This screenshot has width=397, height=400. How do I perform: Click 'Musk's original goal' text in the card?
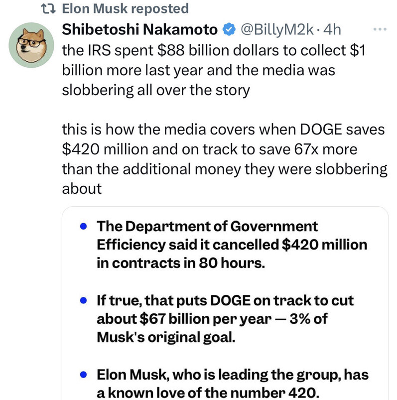(164, 337)
